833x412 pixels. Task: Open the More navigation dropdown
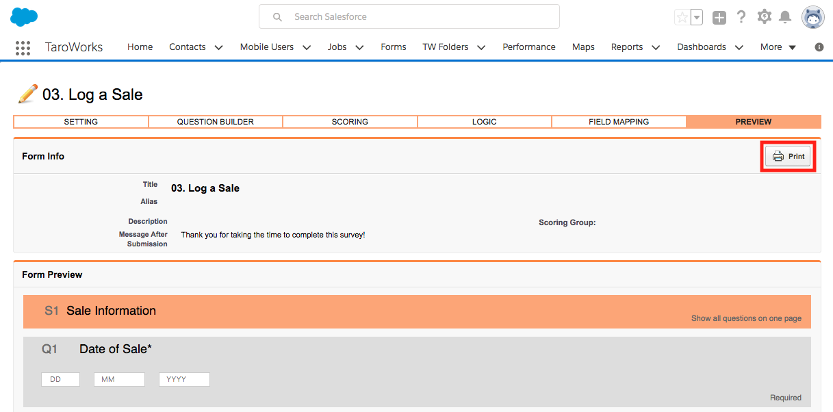[x=778, y=47]
